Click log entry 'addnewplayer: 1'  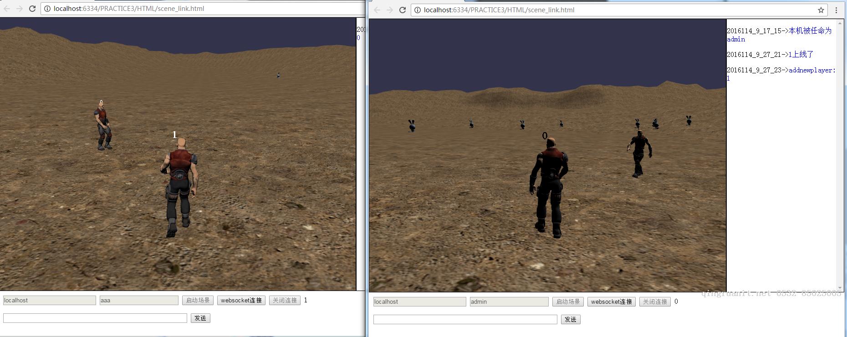(x=781, y=74)
